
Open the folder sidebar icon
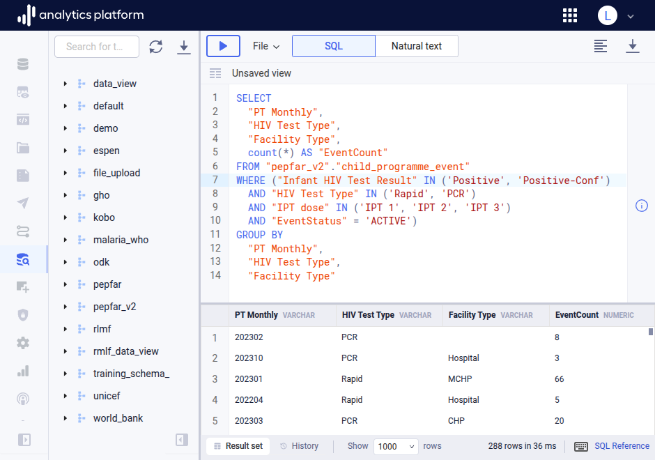23,148
